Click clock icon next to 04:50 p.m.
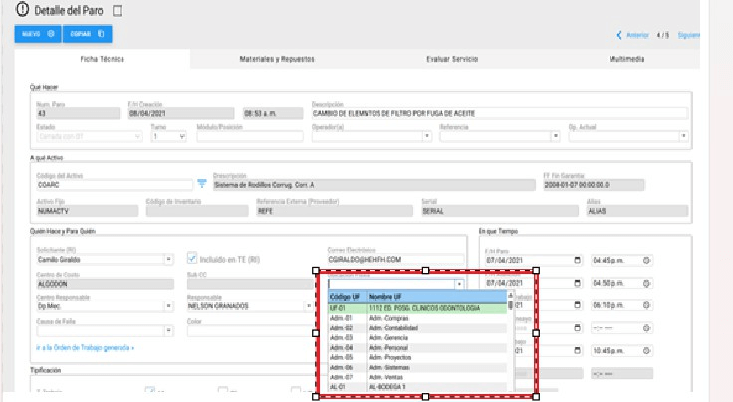733x402 pixels. [x=646, y=284]
